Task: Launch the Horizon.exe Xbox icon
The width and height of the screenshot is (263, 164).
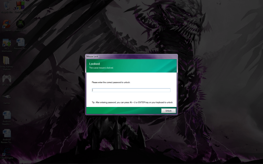Action: point(21,25)
